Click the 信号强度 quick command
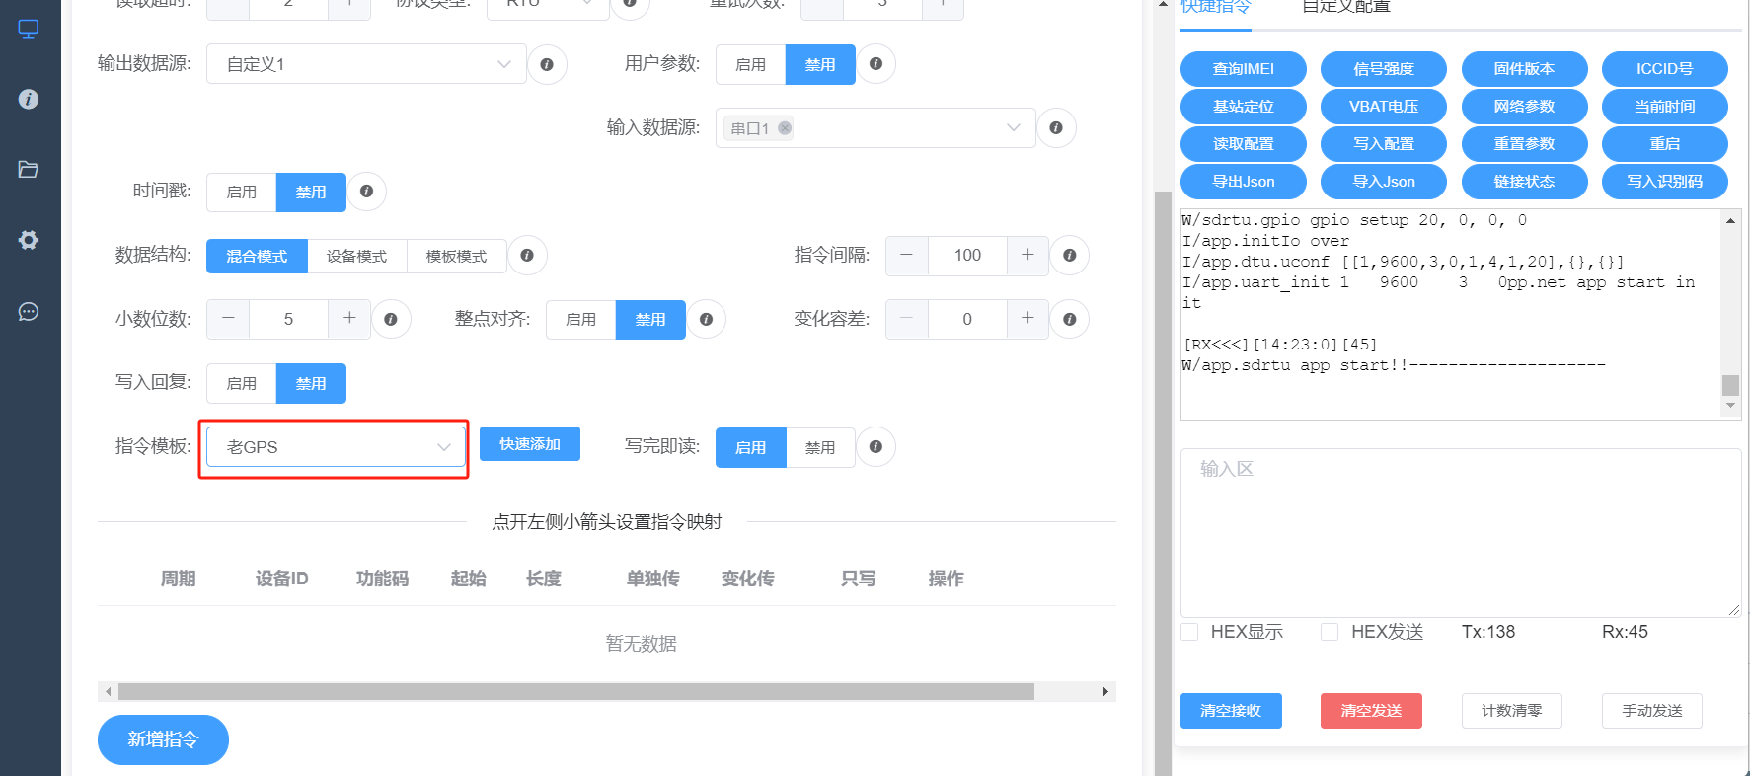This screenshot has height=776, width=1750. (x=1384, y=69)
